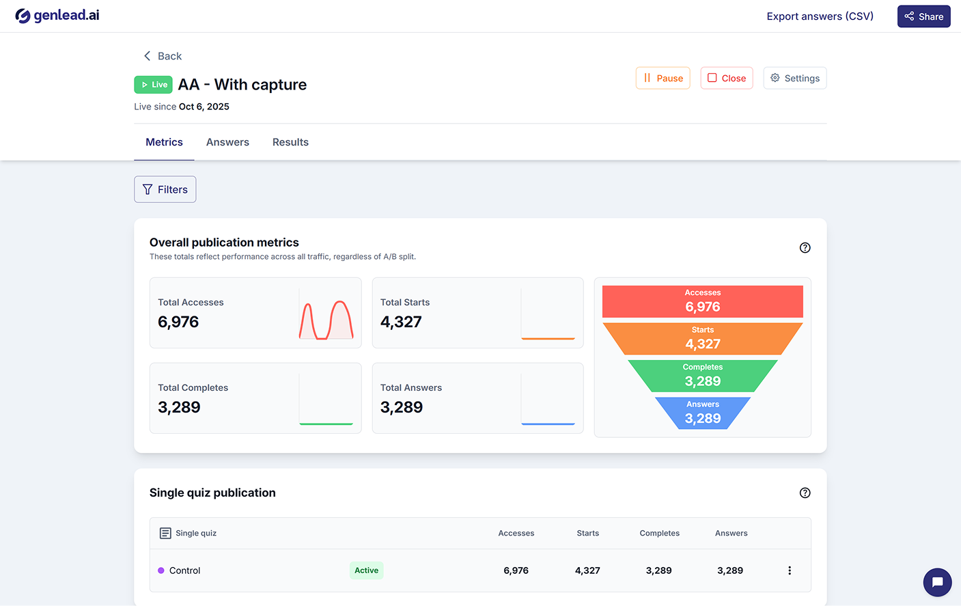Open the options kebab menu for the Control row

[790, 570]
